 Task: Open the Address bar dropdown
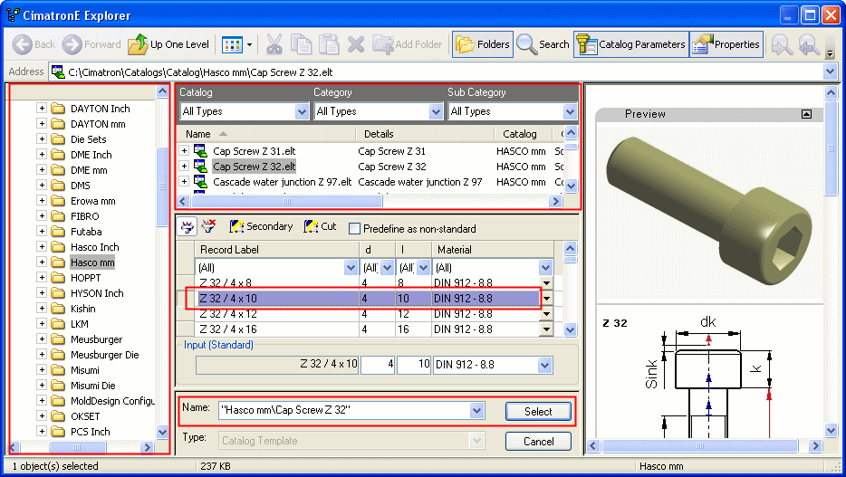(x=830, y=72)
